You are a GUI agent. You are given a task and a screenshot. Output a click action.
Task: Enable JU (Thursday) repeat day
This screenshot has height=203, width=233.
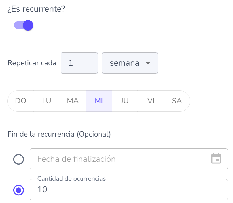coord(125,101)
